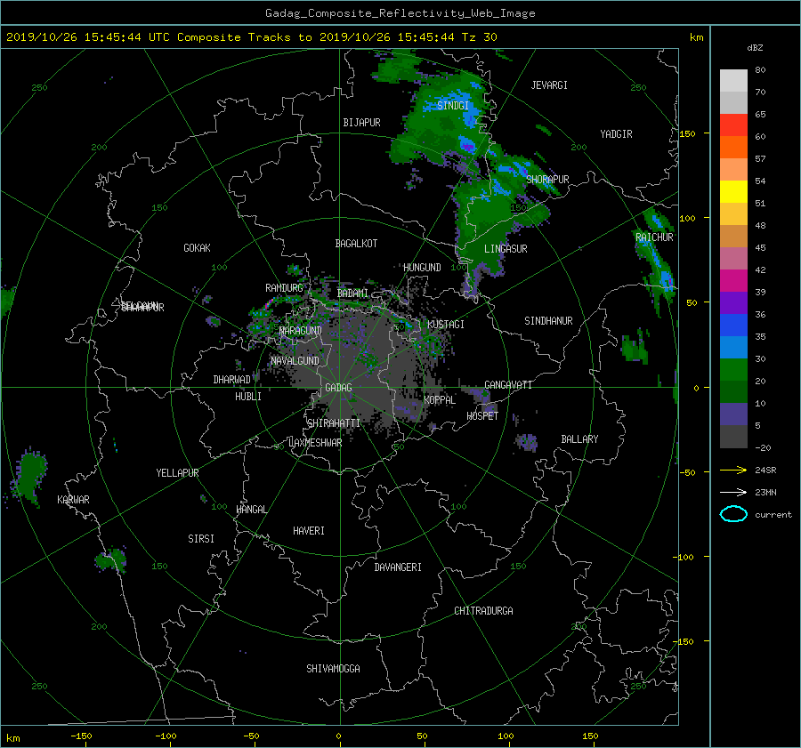801x748 pixels.
Task: Click the KOPPAL city label
Action: 440,400
